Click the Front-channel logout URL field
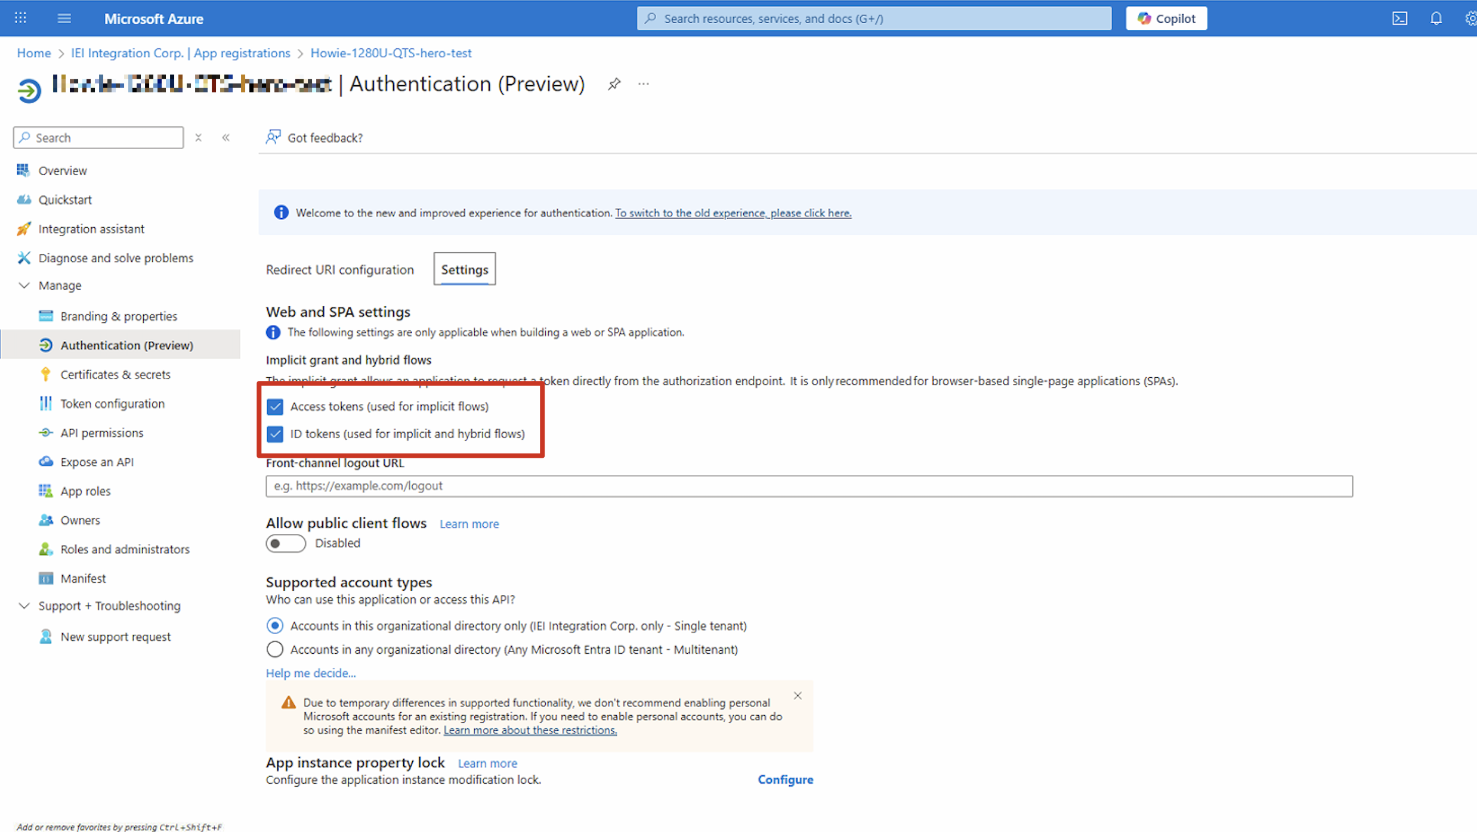The width and height of the screenshot is (1477, 832). coord(809,486)
